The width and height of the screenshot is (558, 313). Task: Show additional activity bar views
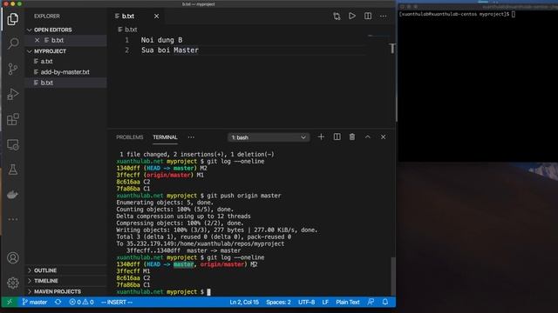[x=13, y=219]
